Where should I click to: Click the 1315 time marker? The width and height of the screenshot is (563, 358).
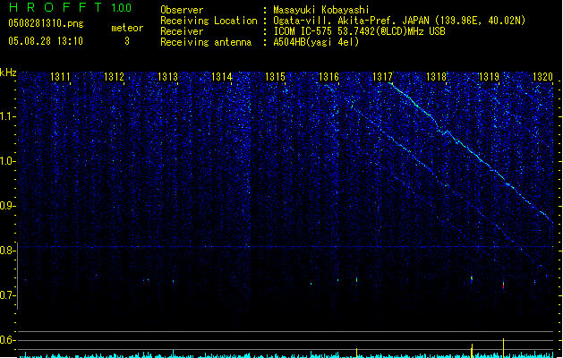point(276,78)
